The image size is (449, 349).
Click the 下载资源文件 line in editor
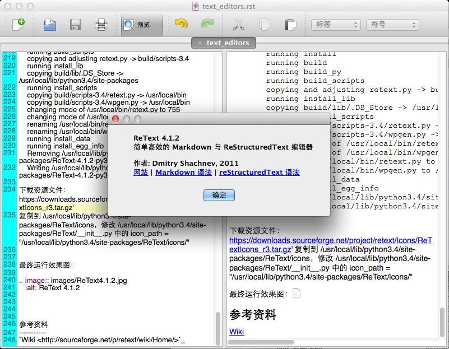point(43,190)
